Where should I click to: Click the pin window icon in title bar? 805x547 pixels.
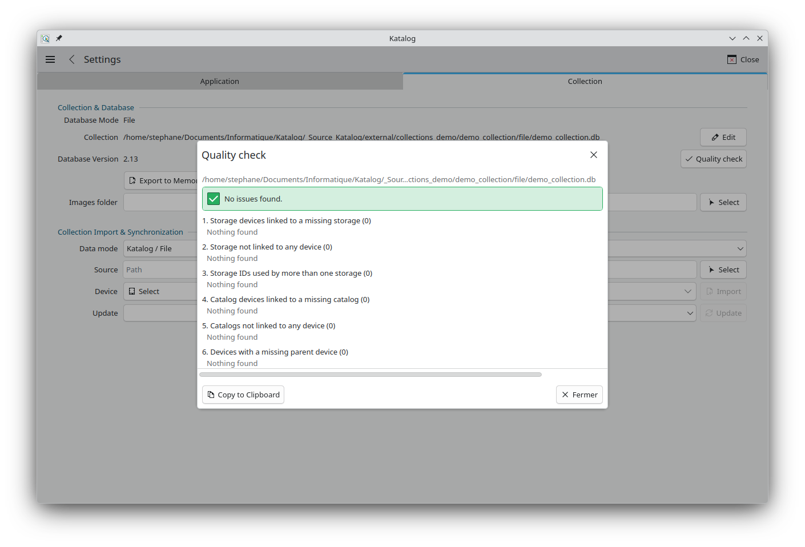tap(59, 38)
